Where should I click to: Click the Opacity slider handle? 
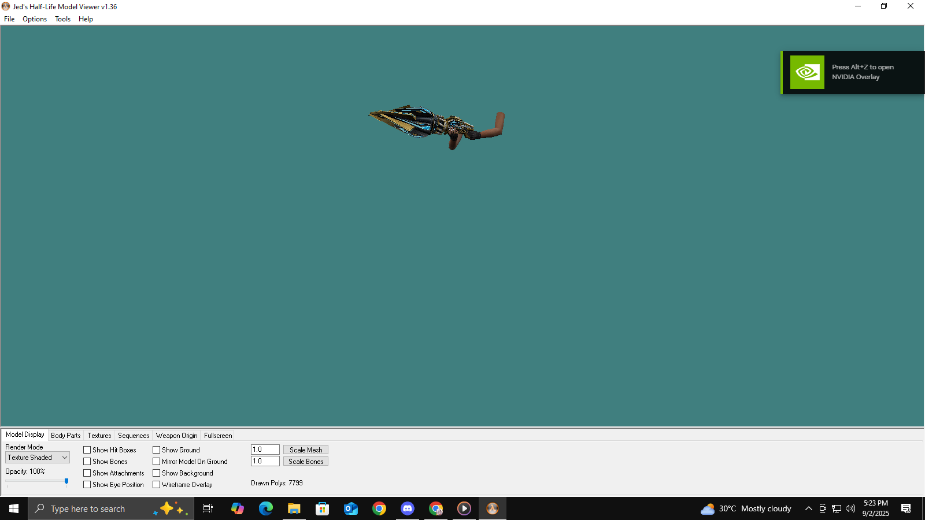tap(66, 481)
